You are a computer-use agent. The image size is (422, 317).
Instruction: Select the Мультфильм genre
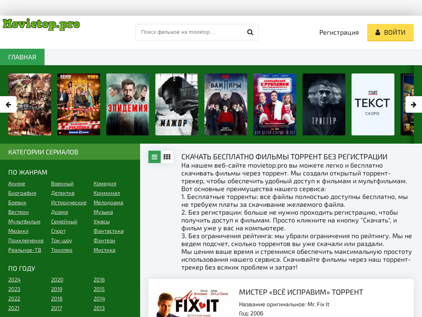coord(24,222)
